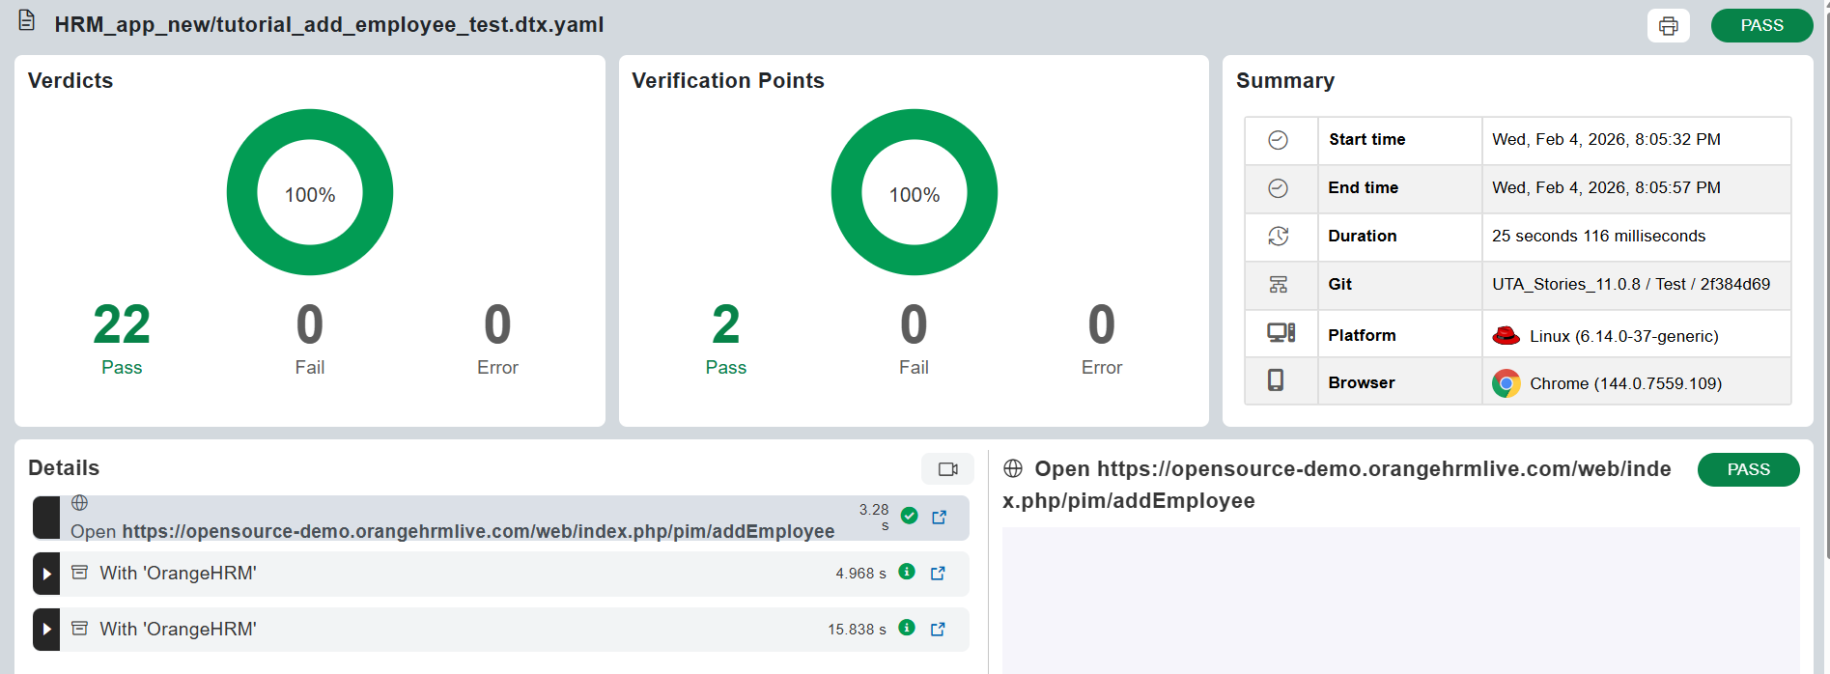Click the video recording icon in Details
Image resolution: width=1830 pixels, height=674 pixels.
(947, 469)
